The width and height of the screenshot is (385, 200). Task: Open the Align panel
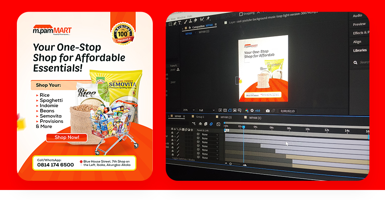point(357,42)
